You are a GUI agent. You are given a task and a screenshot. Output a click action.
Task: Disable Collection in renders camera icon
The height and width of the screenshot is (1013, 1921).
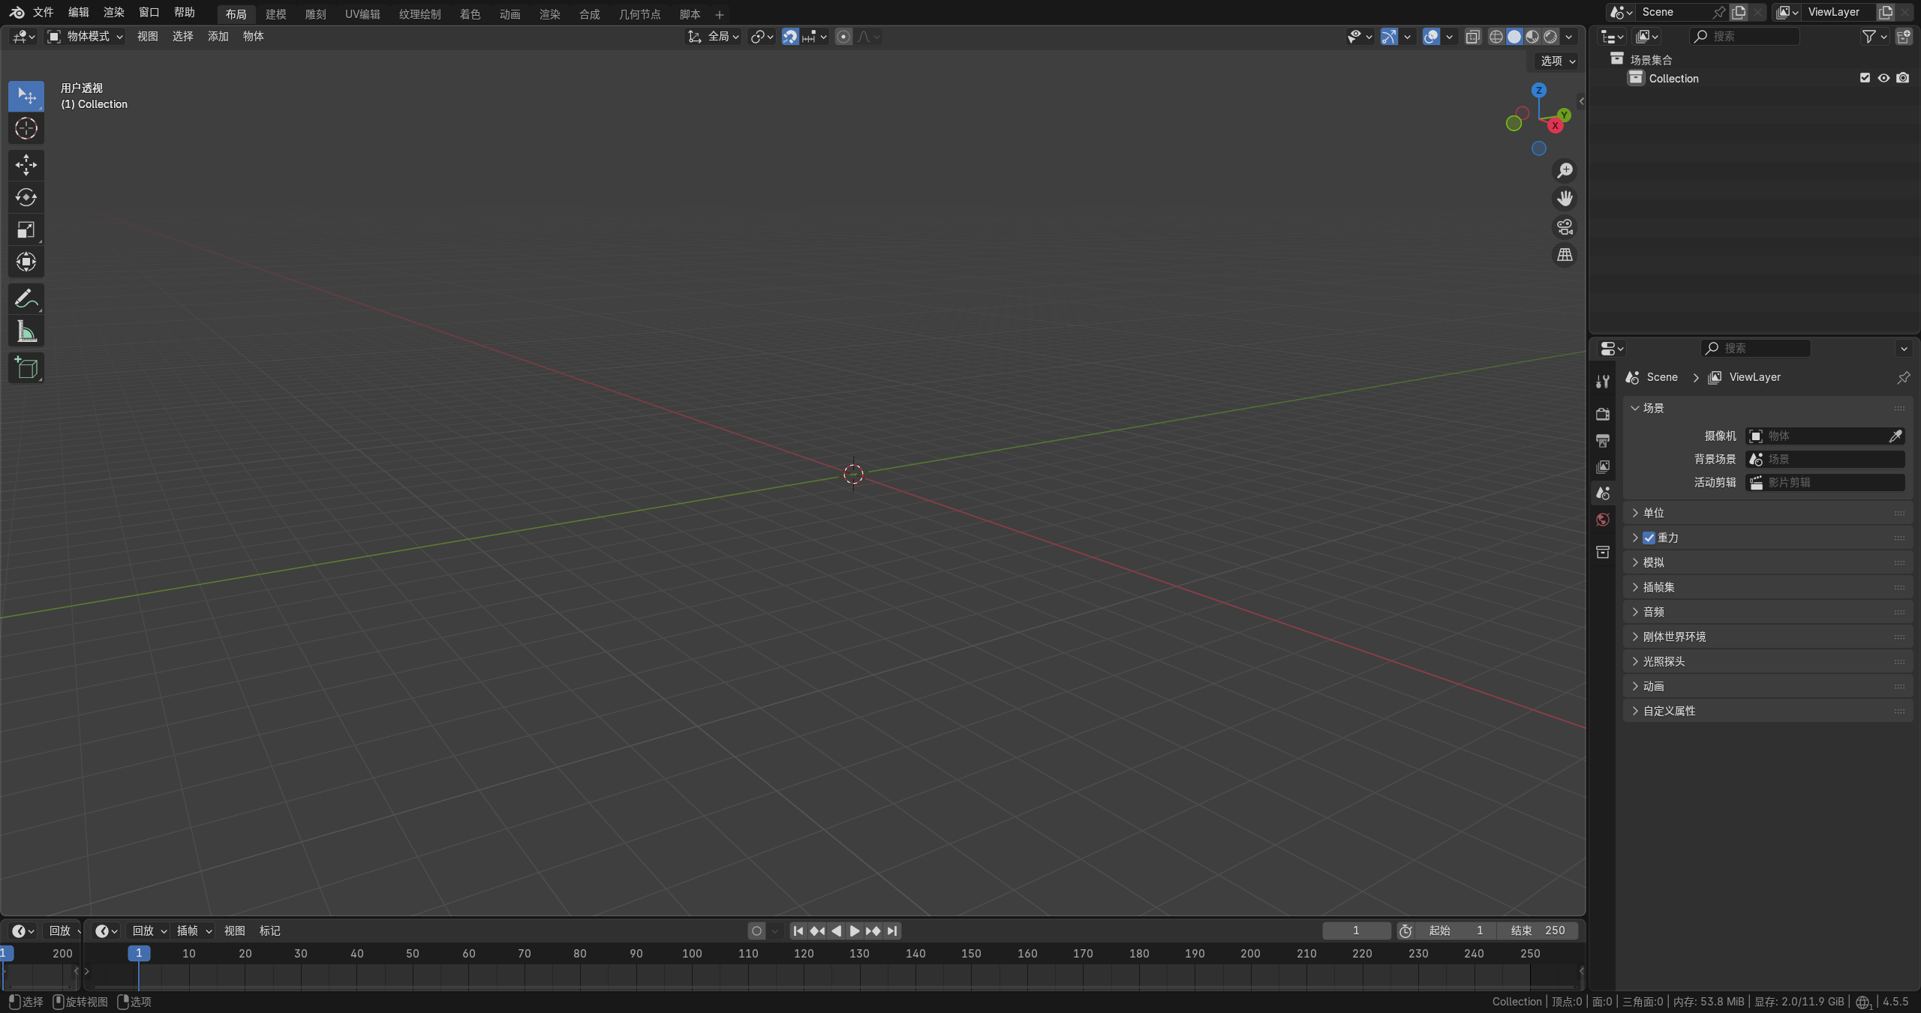tap(1902, 78)
